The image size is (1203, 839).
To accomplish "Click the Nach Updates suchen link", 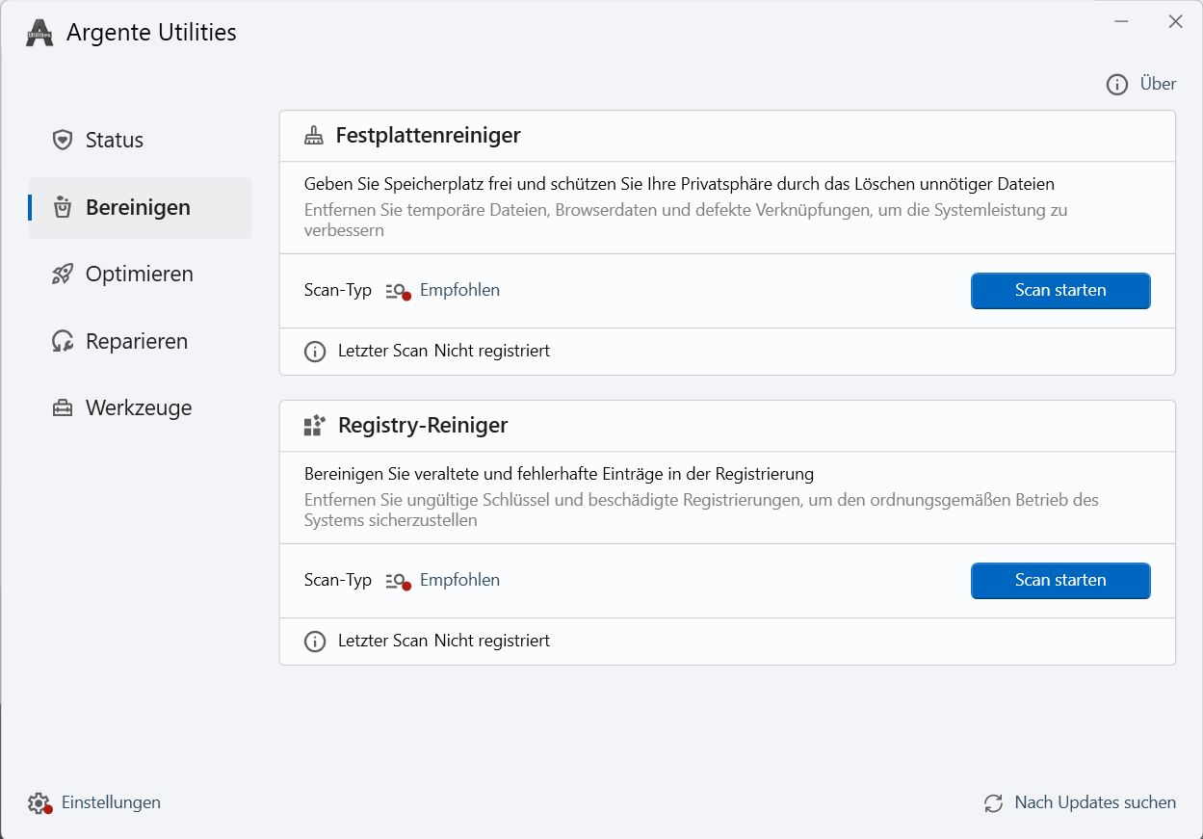I will pyautogui.click(x=1095, y=803).
